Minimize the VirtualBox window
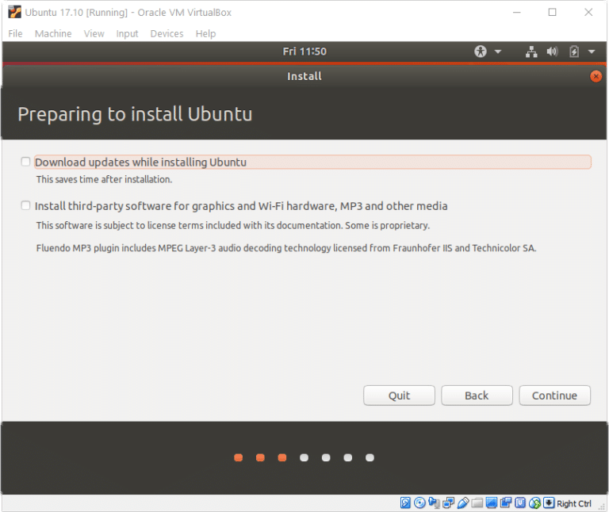Screen dimensions: 609x512 tap(516, 13)
